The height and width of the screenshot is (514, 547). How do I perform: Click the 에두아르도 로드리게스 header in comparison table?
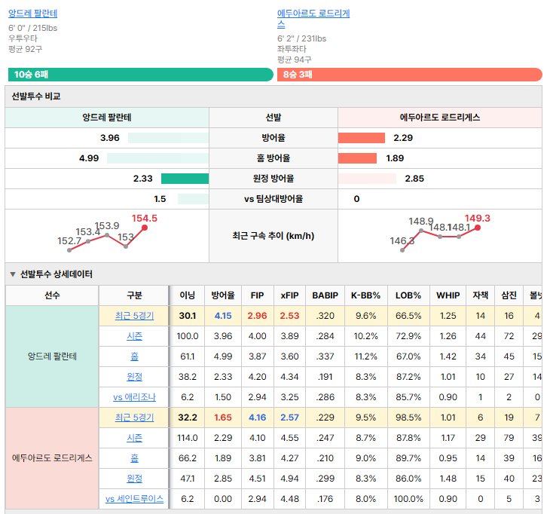click(439, 118)
